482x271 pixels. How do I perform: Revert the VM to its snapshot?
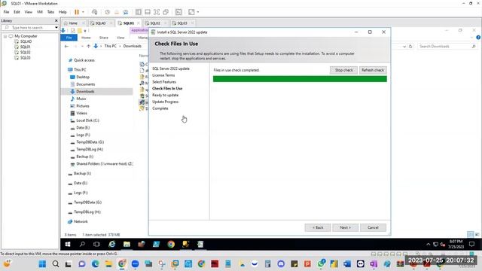click(117, 12)
